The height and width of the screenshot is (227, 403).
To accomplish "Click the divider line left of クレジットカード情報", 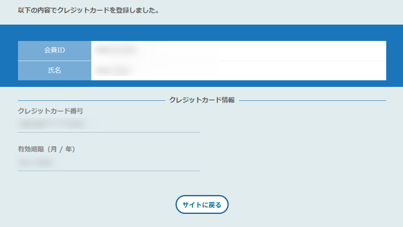I will tap(92, 100).
